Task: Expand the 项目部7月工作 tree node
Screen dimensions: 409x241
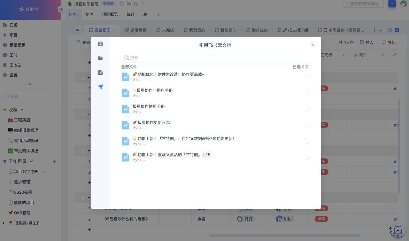Action: point(4,223)
